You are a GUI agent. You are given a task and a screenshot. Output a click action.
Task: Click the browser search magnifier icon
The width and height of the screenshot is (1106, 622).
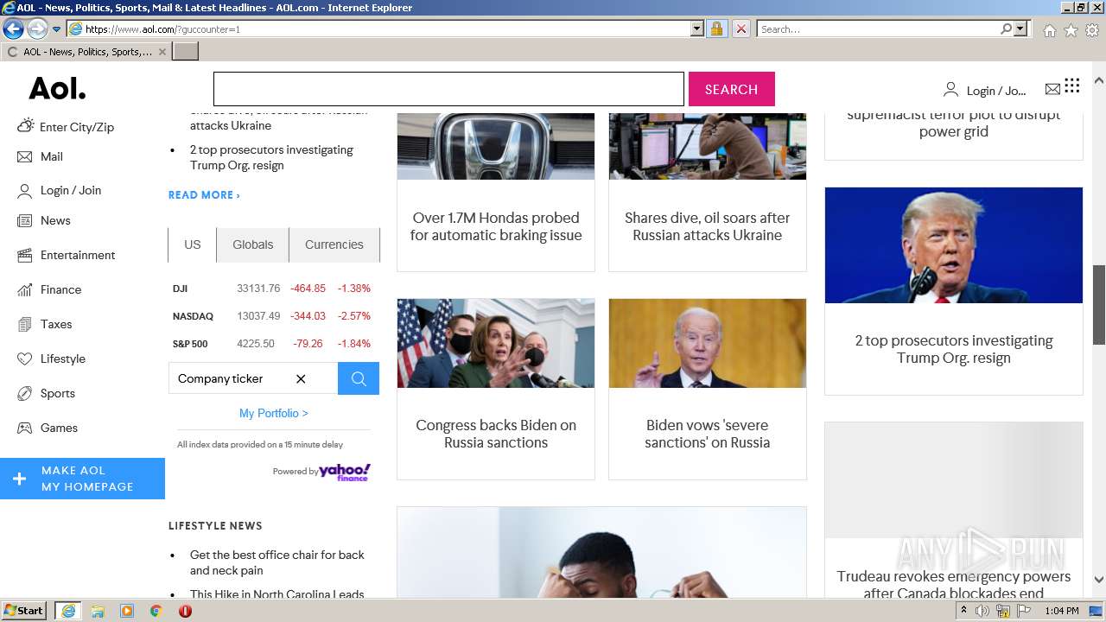pyautogui.click(x=1006, y=29)
